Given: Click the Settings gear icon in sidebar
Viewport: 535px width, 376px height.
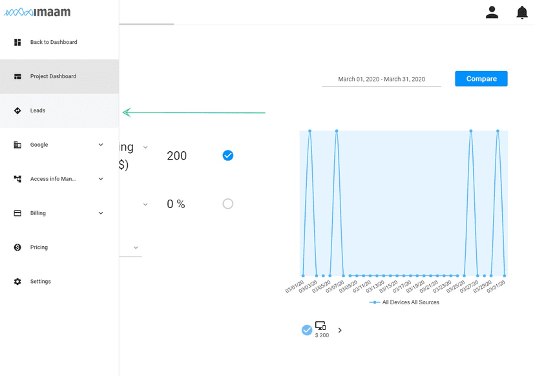Looking at the screenshot, I should 17,282.
